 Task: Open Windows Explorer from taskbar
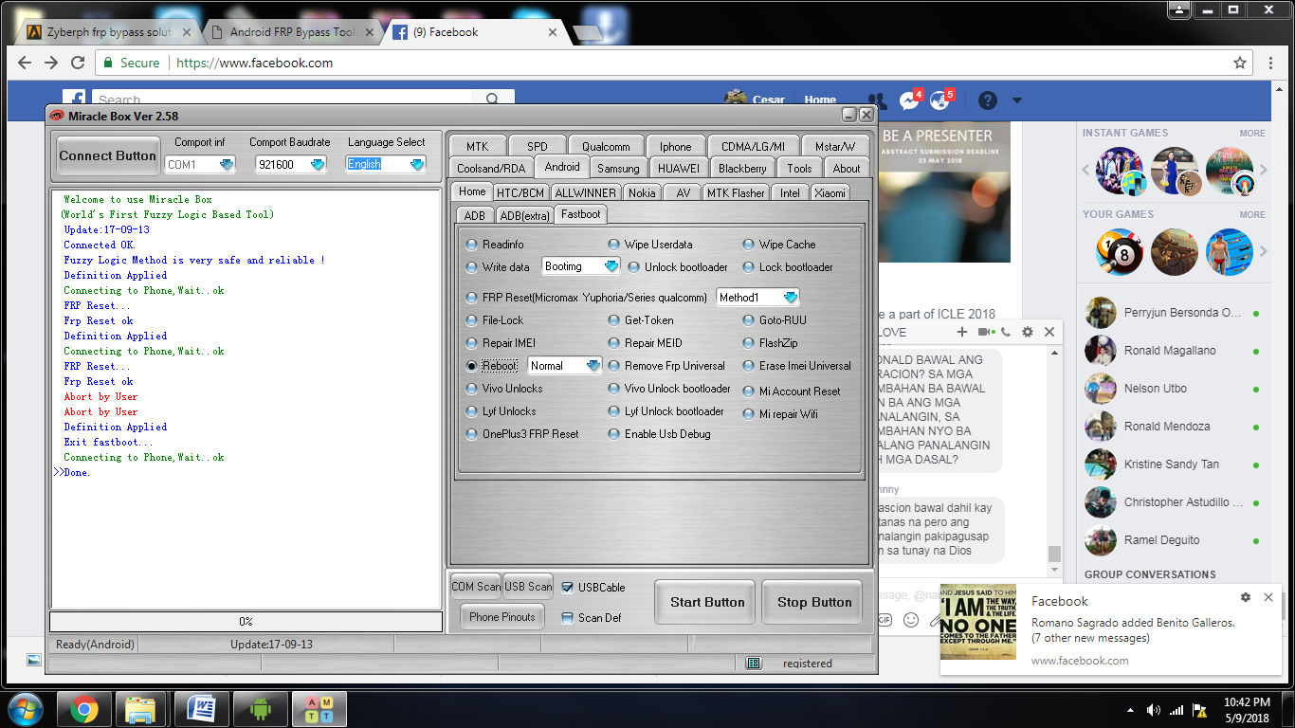(x=140, y=709)
